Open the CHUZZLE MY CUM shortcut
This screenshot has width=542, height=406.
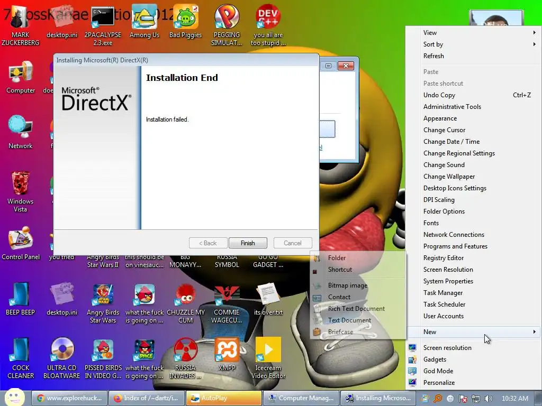coord(185,303)
